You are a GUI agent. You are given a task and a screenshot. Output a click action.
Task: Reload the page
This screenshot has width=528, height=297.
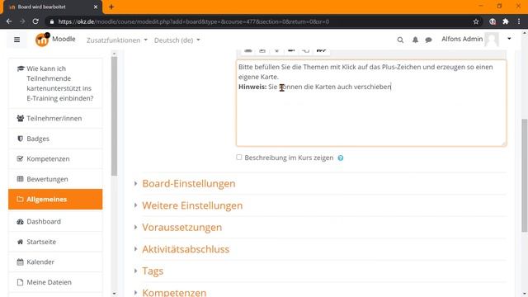[35, 21]
